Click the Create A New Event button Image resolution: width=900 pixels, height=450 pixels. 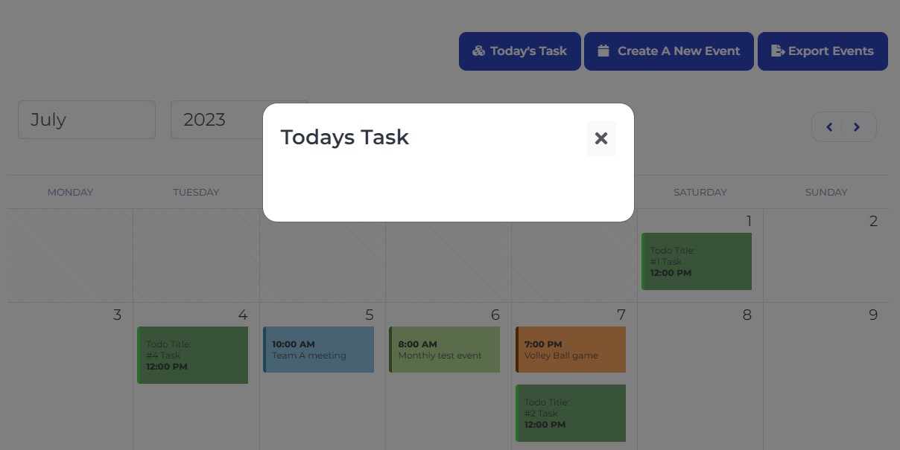tap(668, 51)
